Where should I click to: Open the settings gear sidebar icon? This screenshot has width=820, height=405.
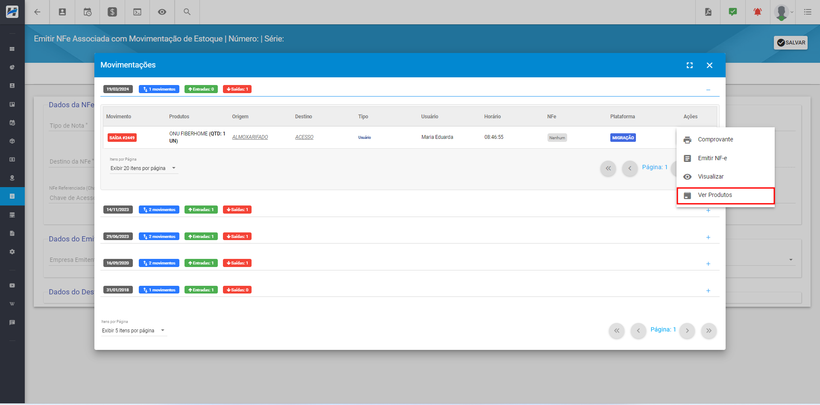12,252
